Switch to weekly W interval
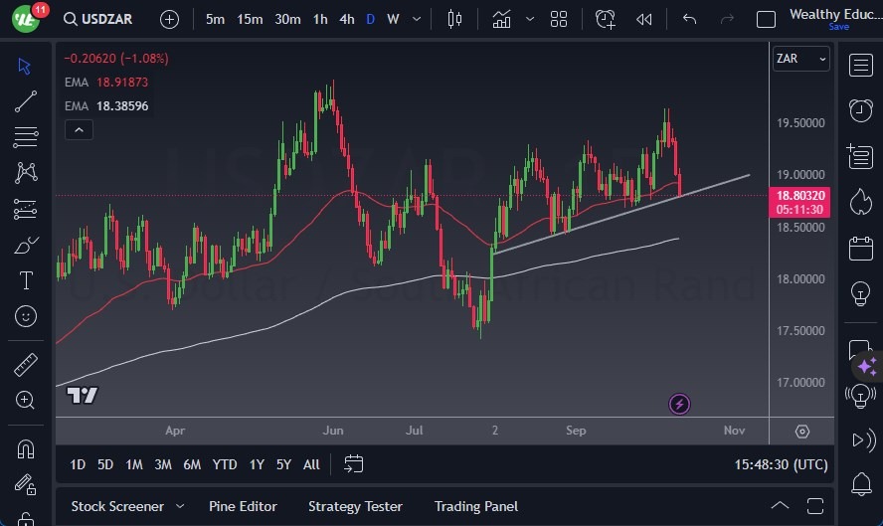 (x=393, y=19)
